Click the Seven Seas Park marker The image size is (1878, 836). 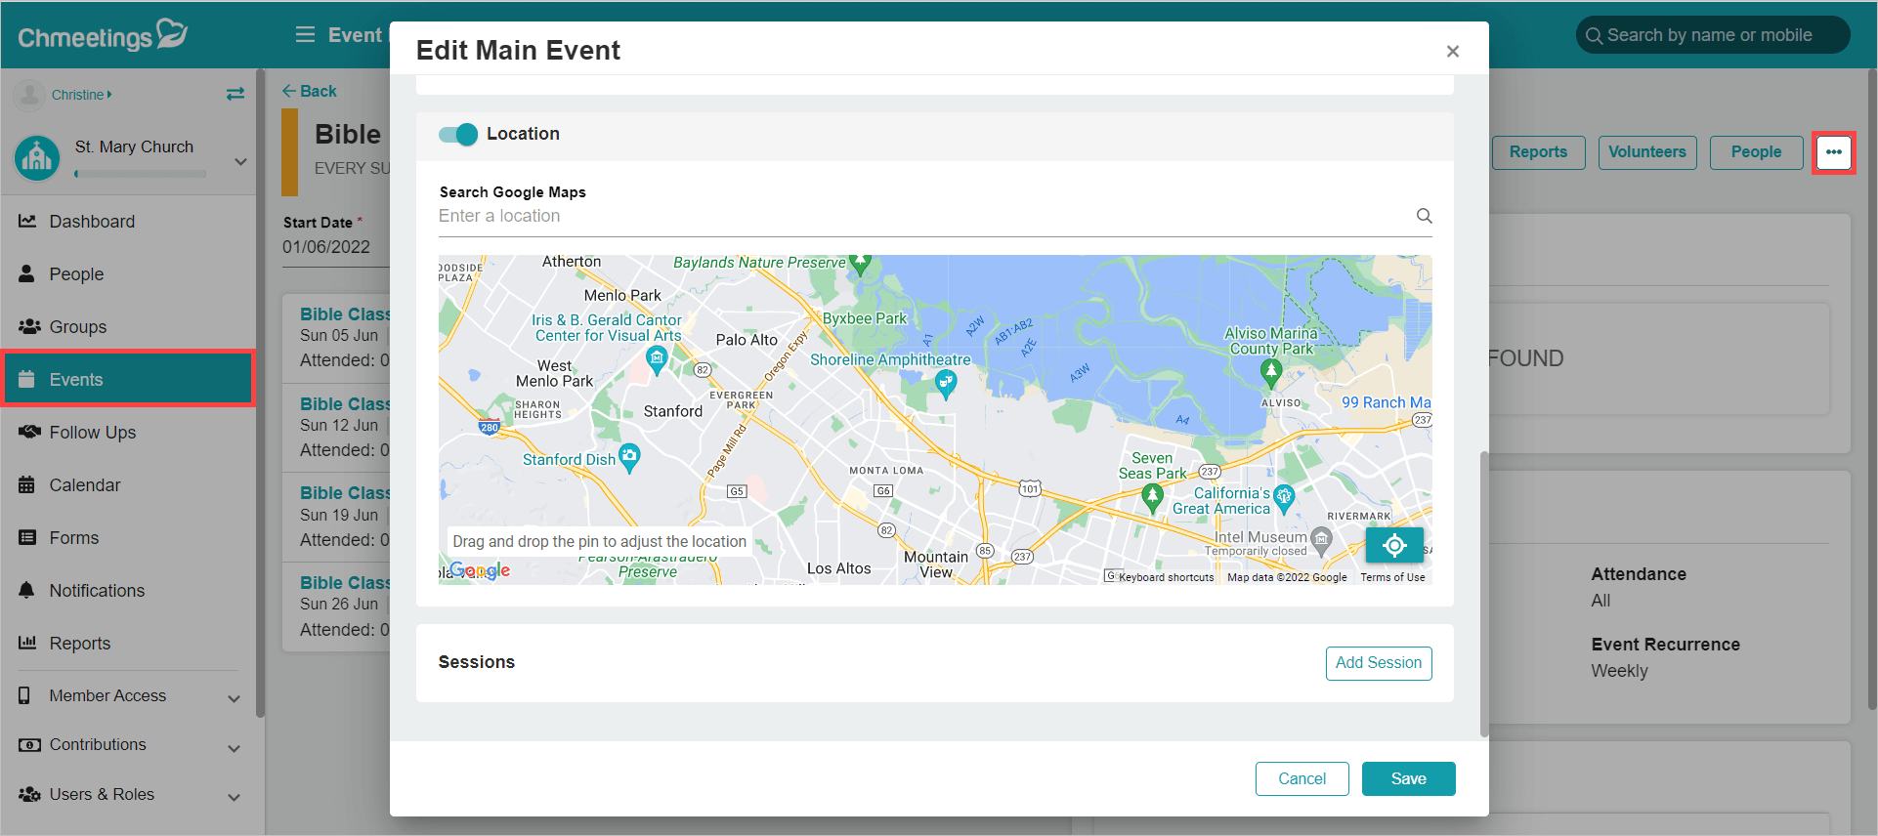(1153, 498)
